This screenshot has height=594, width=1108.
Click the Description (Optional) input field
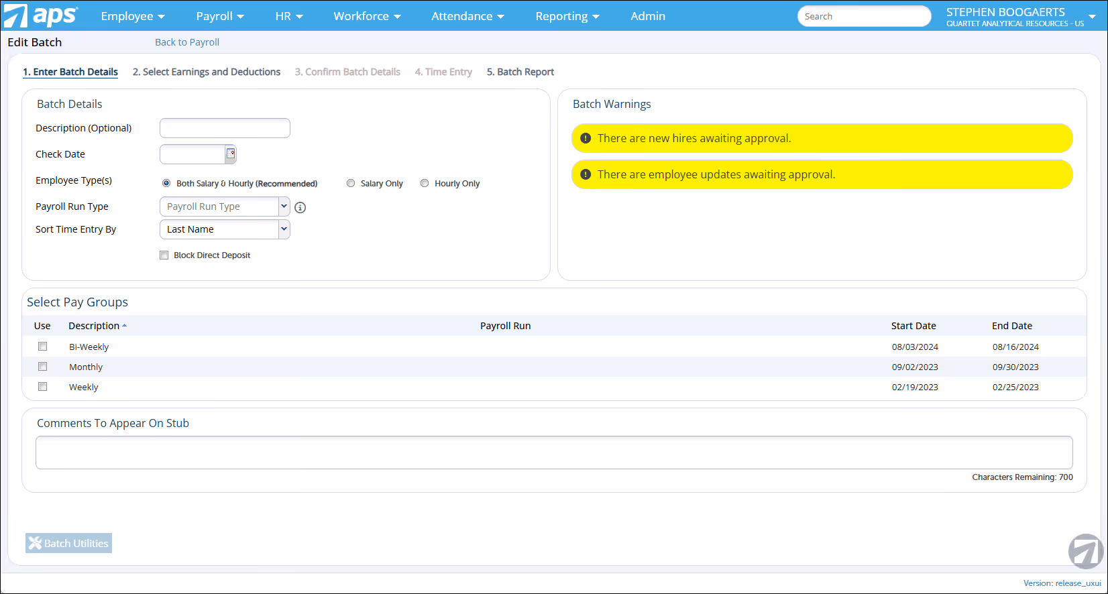click(225, 128)
